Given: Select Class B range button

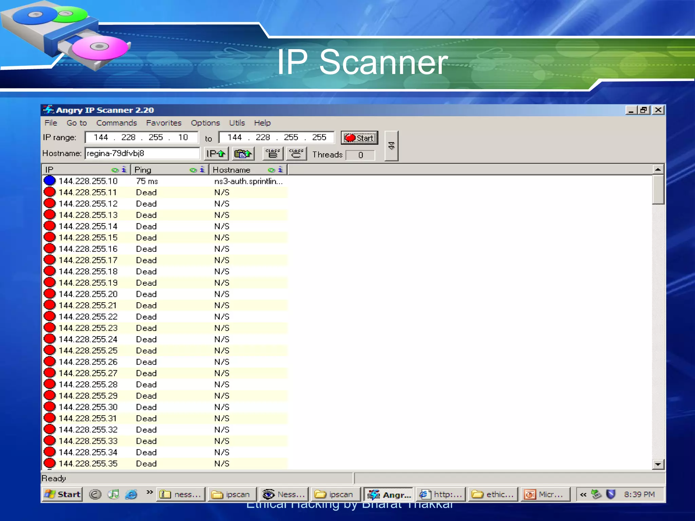Looking at the screenshot, I should point(273,154).
